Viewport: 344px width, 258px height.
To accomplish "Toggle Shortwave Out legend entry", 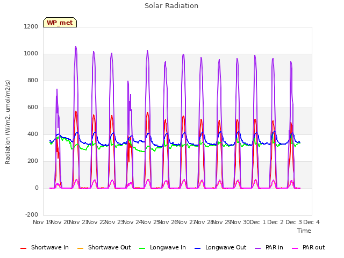I will 104,247.
